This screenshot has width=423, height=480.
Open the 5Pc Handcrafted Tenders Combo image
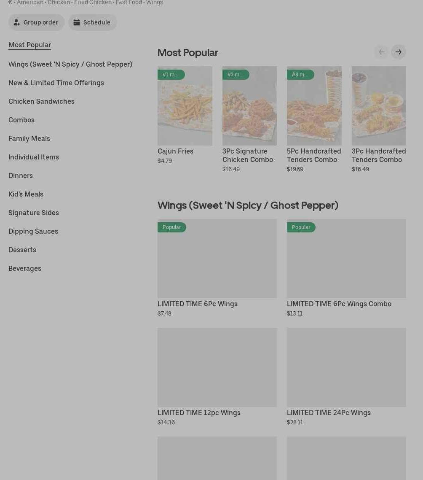click(x=314, y=106)
